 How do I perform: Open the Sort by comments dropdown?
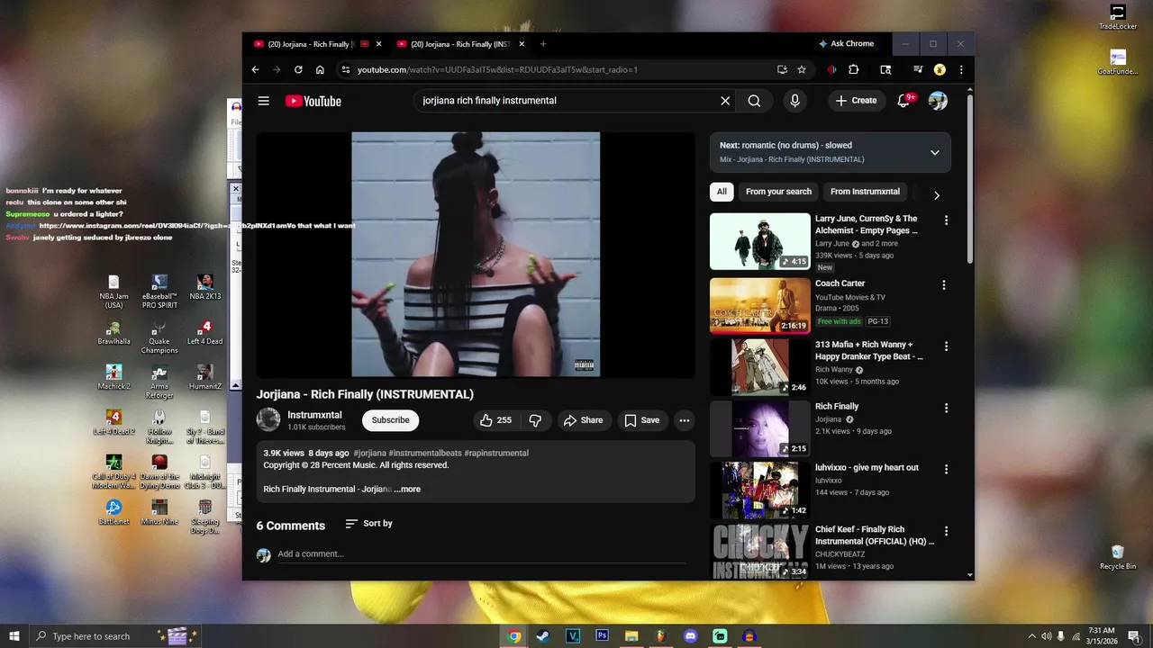(x=368, y=523)
